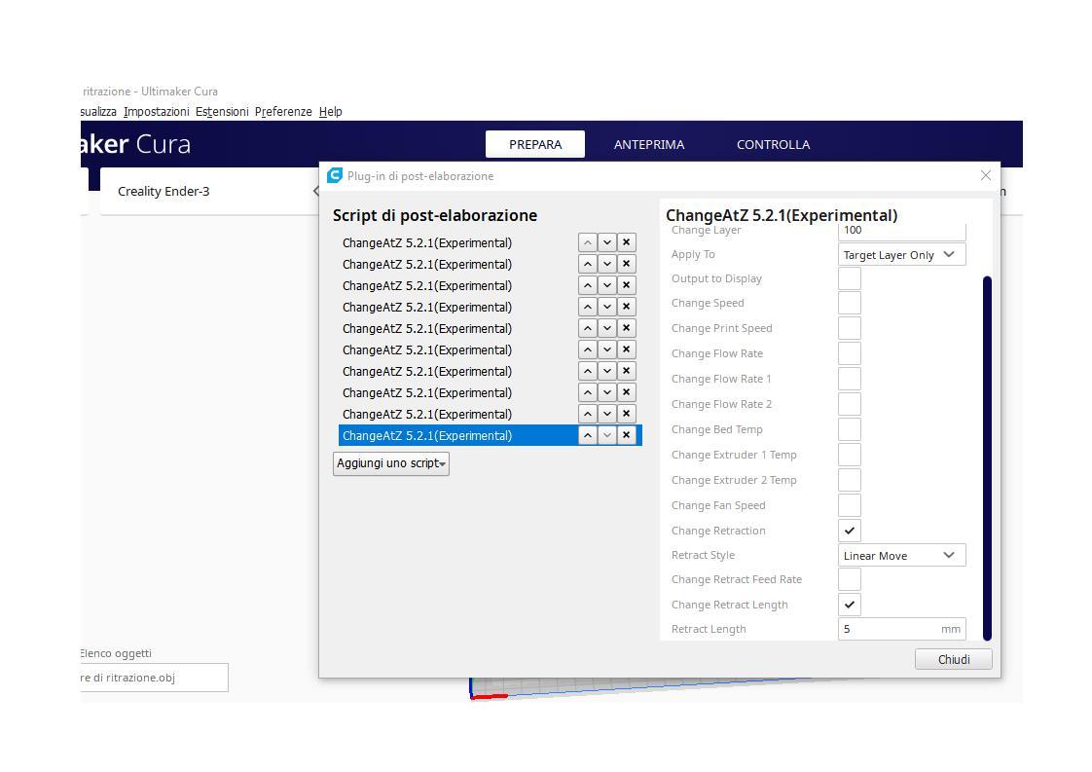Screen dimensions: 1092x772
Task: Move the first ChangeAtZ script down
Action: (607, 242)
